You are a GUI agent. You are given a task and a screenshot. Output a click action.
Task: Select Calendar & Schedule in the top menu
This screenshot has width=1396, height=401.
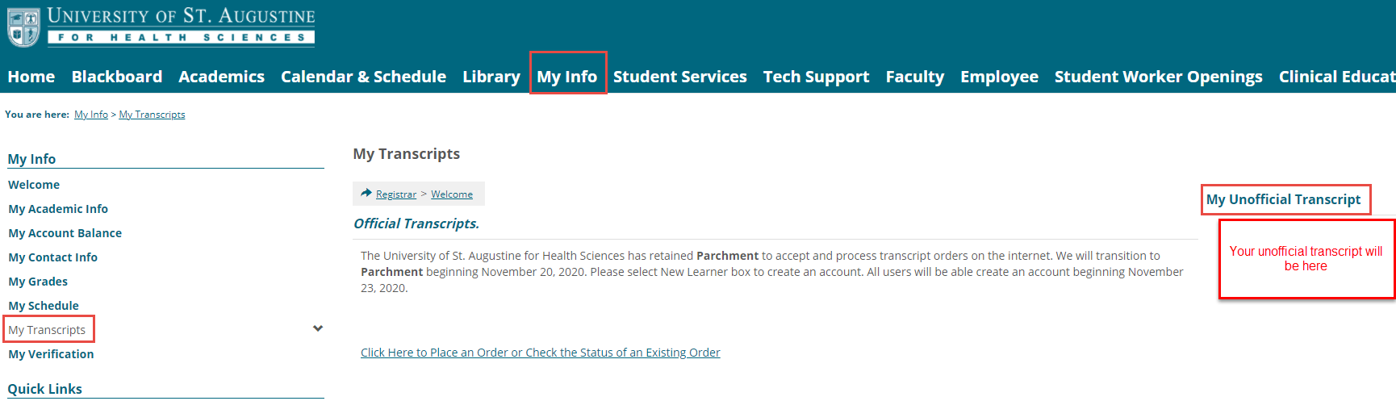coord(363,77)
